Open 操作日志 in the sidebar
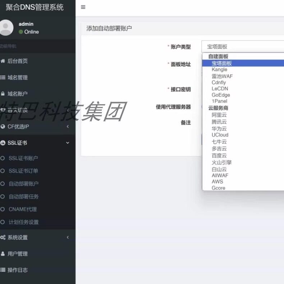Viewport: 284px width, 284px height. [x=18, y=270]
